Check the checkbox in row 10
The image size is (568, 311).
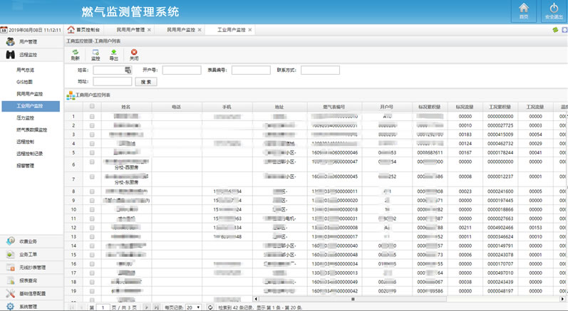(92, 209)
